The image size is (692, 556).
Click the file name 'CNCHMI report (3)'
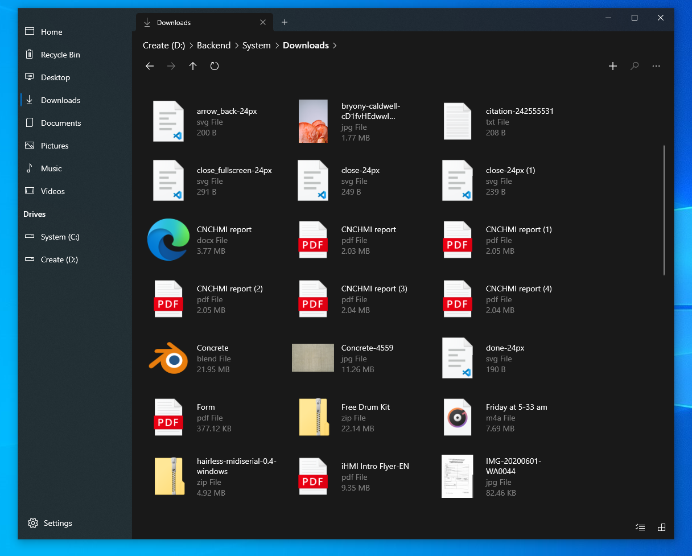point(374,289)
